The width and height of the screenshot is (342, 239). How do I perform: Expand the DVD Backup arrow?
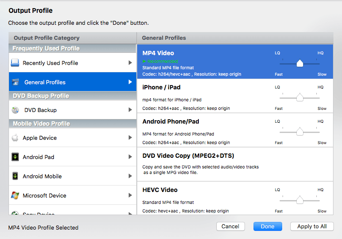[x=130, y=110]
